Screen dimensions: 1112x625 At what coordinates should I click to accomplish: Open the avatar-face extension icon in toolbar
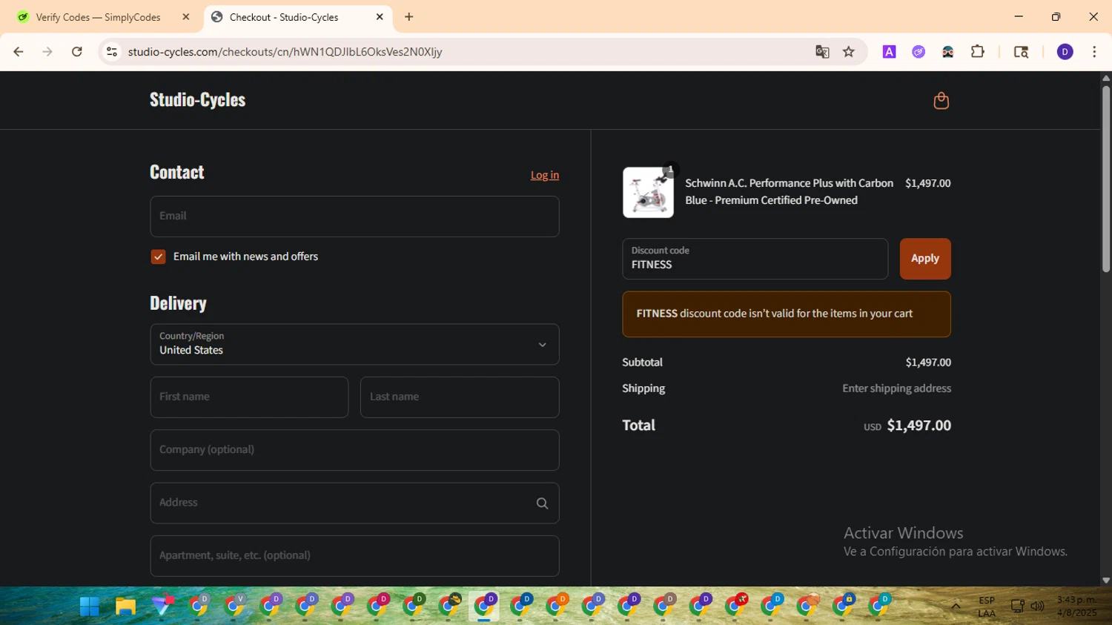pyautogui.click(x=947, y=52)
